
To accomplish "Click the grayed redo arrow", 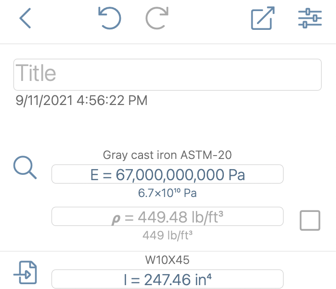I will (x=157, y=18).
